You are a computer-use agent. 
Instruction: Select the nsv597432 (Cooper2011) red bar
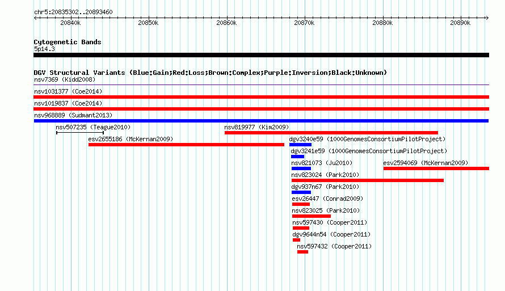(303, 252)
